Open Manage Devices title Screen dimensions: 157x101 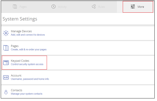click(21, 31)
